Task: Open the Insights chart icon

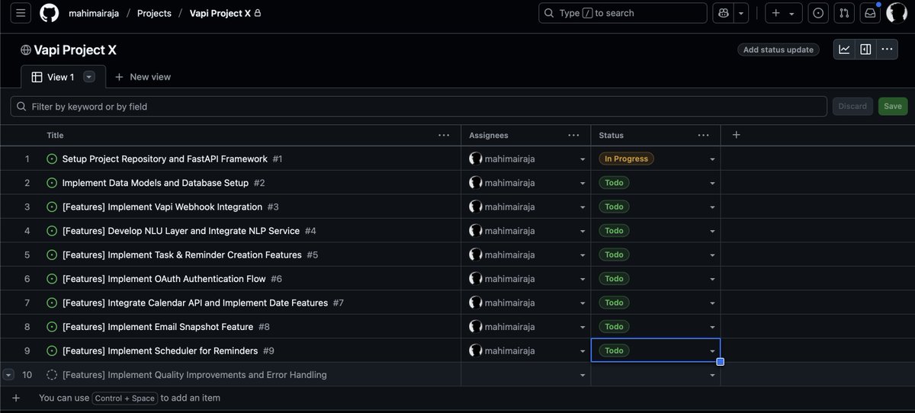Action: [844, 50]
